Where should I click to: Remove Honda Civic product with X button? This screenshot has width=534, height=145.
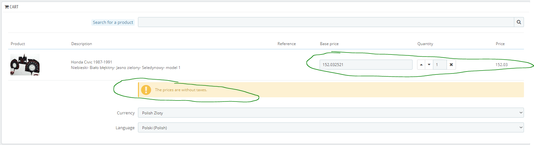(x=451, y=65)
